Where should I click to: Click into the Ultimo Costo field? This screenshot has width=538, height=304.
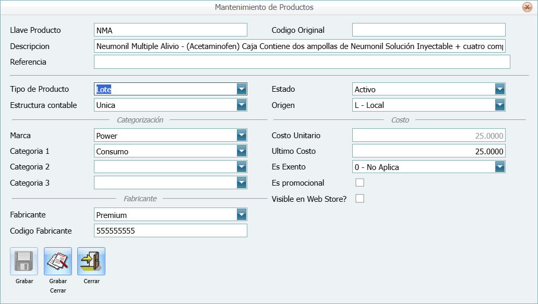coord(428,151)
